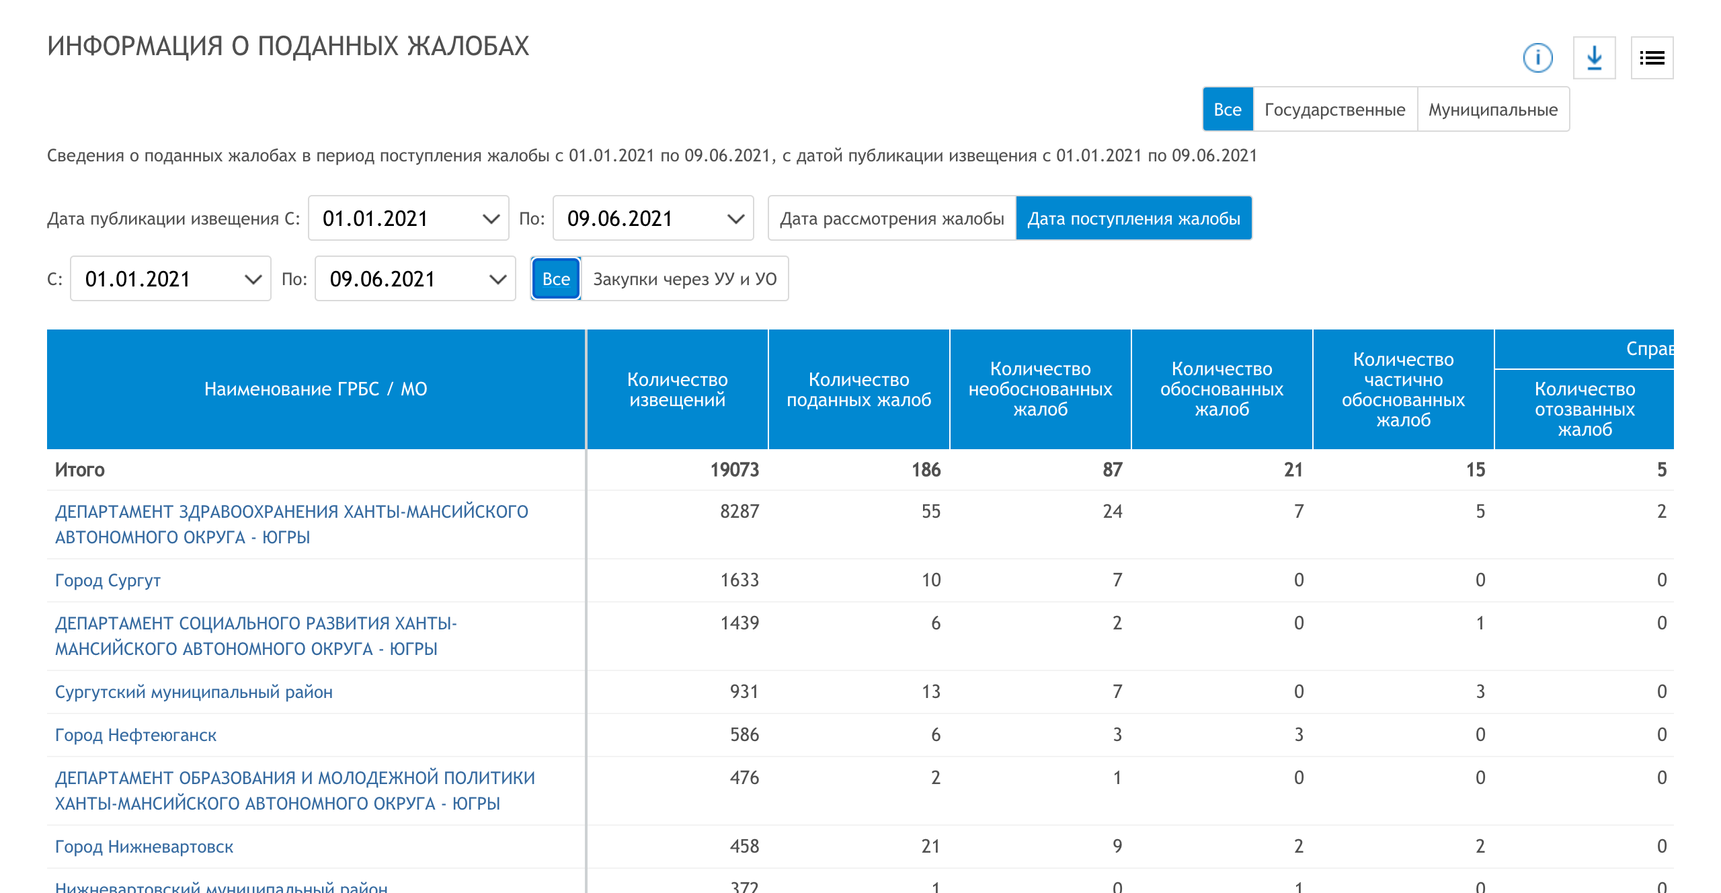This screenshot has height=893, width=1721.
Task: Select Дата рассмотрения жалобы mode
Action: [x=891, y=219]
